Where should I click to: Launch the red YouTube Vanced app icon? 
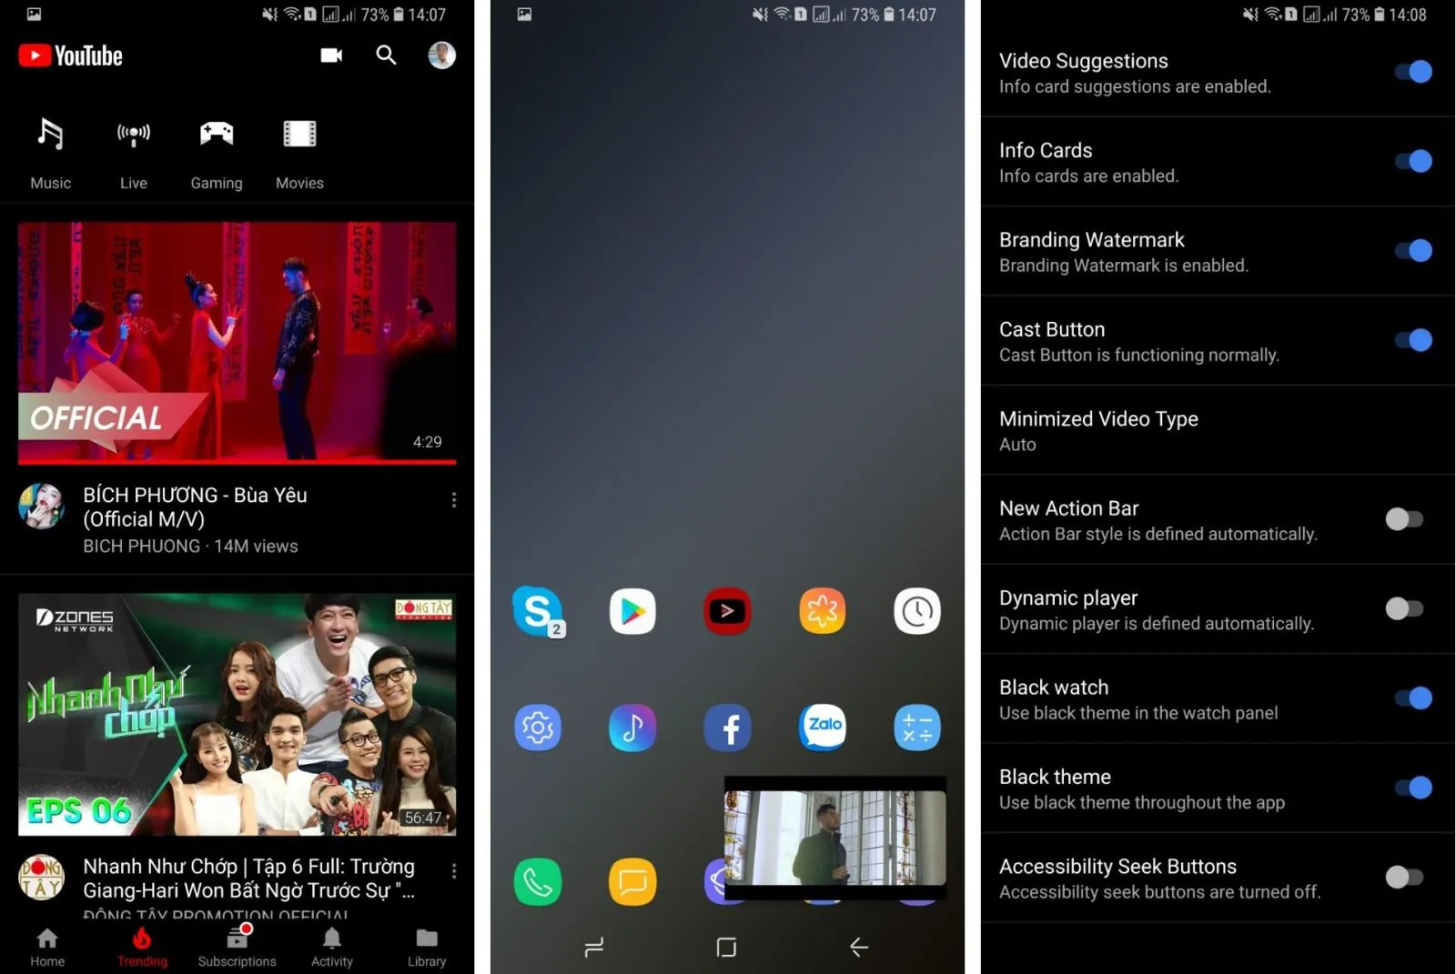[x=727, y=611]
